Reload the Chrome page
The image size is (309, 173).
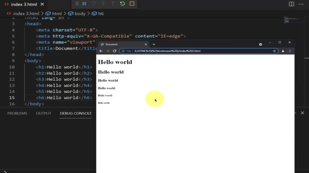click(115, 51)
